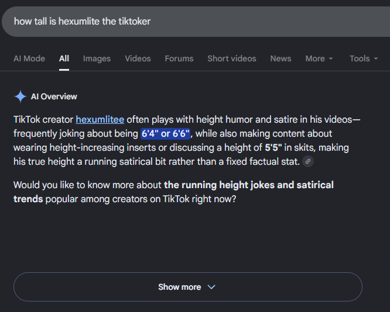Click the highlighted 6'4" or 6'6" text
The width and height of the screenshot is (390, 312).
pyautogui.click(x=166, y=134)
